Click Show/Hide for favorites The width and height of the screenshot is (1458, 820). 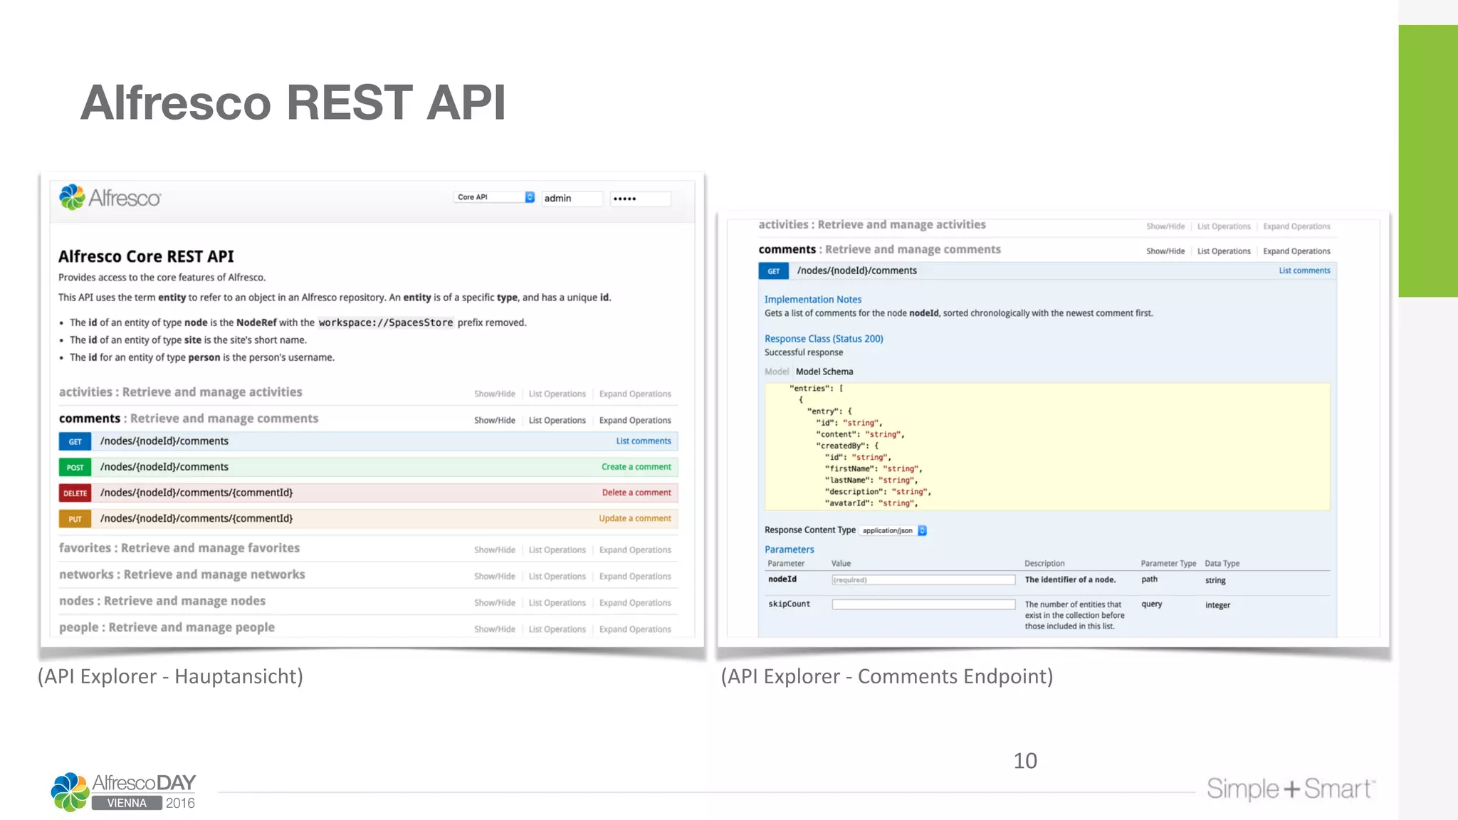495,550
